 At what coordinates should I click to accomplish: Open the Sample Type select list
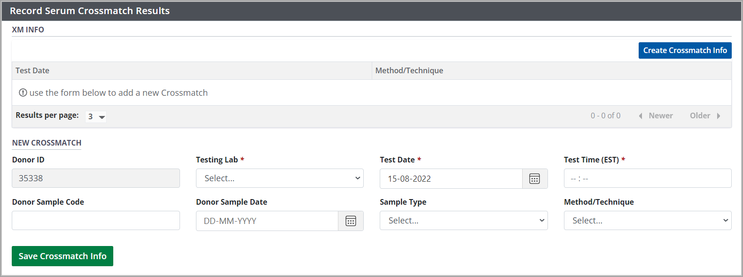tap(463, 221)
